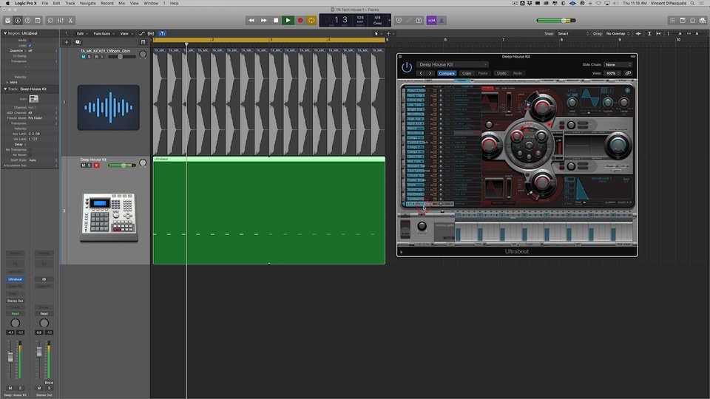Toggle the yellow Cycle button
The height and width of the screenshot is (399, 710).
coord(311,21)
